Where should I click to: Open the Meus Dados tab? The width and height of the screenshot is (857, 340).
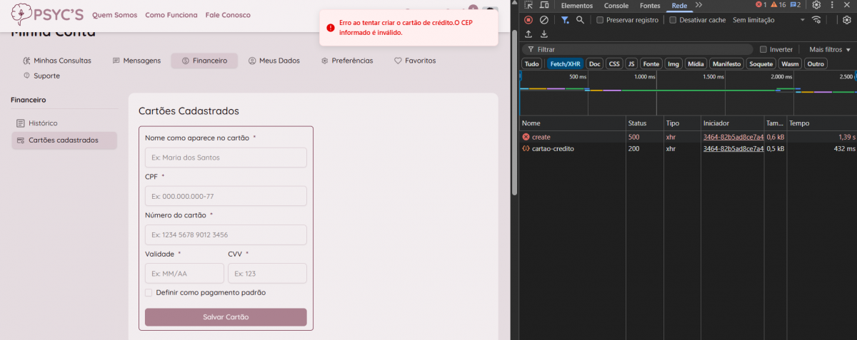tap(274, 61)
